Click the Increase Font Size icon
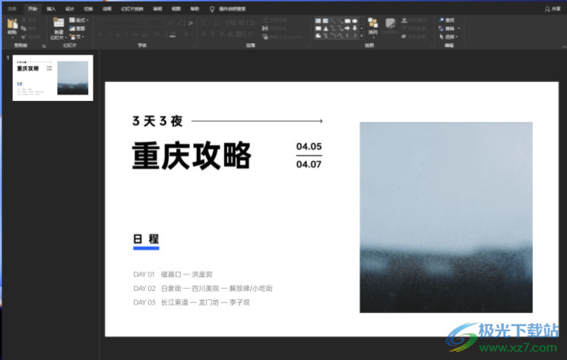Screen dimensions: 567x360 point(170,23)
